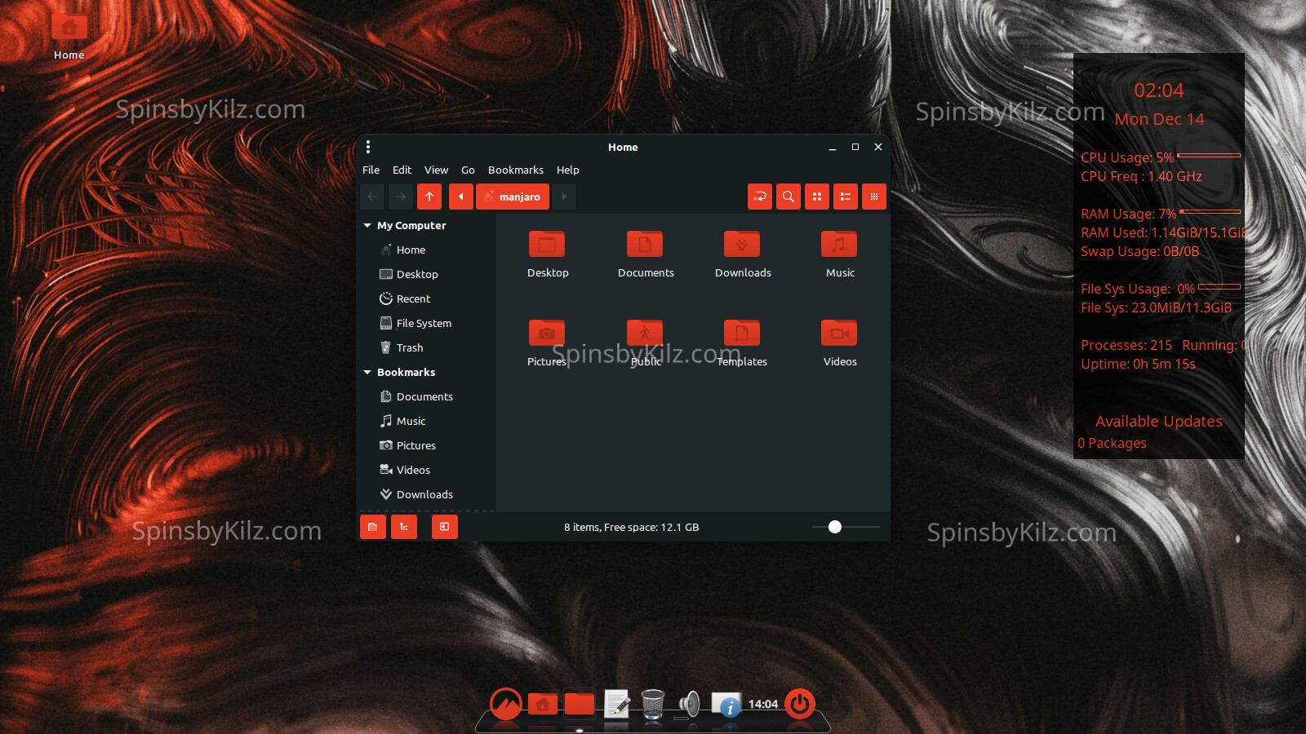Switch to icon view in the toolbar
Screen dimensions: 1306x734
coord(817,197)
